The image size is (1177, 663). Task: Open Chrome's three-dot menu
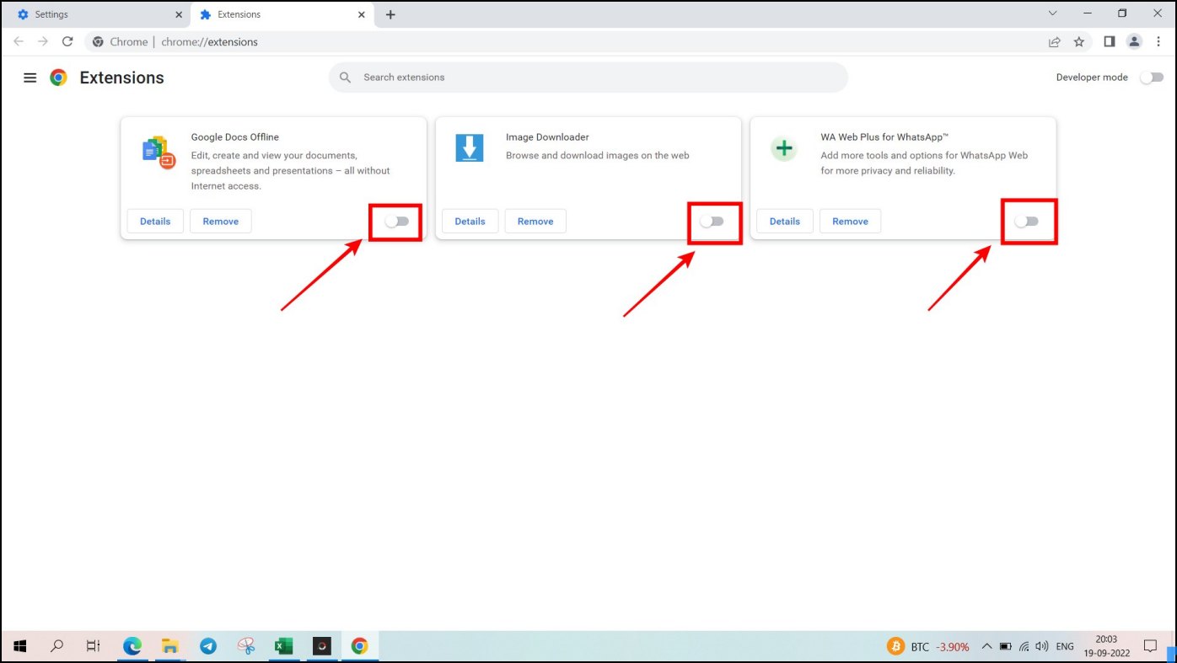pos(1158,41)
